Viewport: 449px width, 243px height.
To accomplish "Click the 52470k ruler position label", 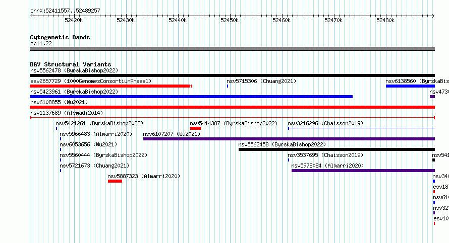I will coord(333,20).
